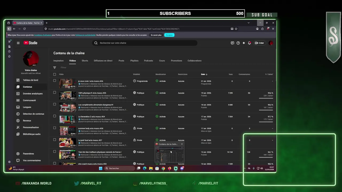342x192 pixels.
Task: Select the summer body actu muscu #28 checkbox
Action: click(55, 128)
